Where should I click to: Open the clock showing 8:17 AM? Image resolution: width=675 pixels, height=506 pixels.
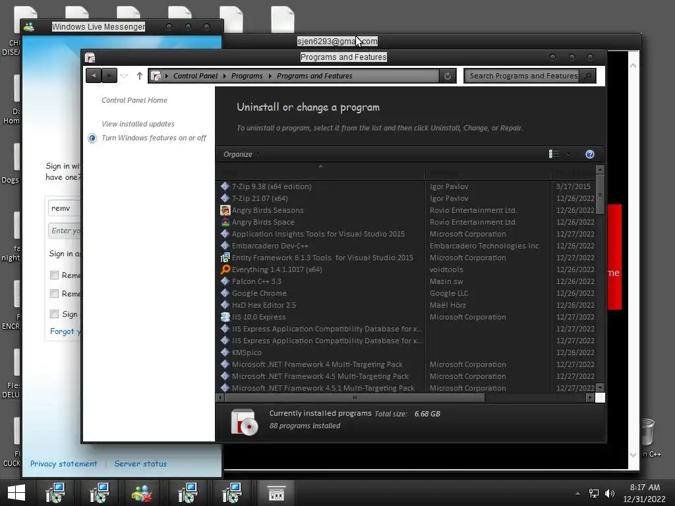pos(645,493)
